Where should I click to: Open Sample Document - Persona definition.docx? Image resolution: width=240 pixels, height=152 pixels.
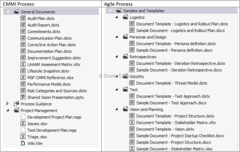pos(174,50)
